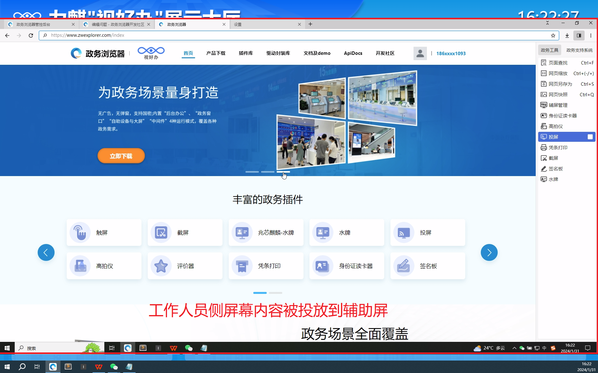
Task: Select the second plugin page indicator
Action: 275,293
